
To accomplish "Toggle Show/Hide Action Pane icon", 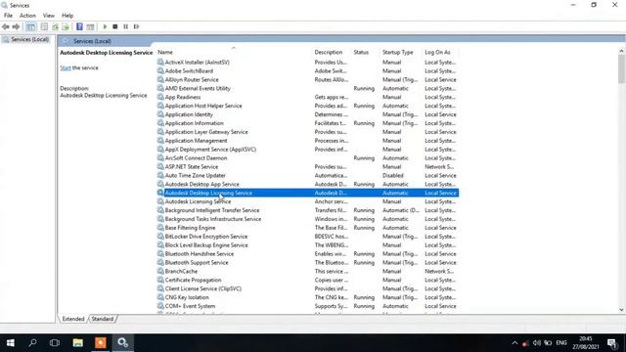I will point(91,26).
